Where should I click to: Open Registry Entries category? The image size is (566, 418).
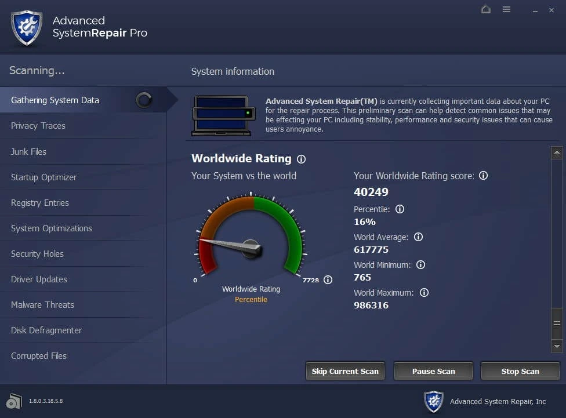click(x=84, y=203)
